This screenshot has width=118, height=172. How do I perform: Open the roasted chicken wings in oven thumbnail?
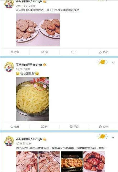pyautogui.click(x=72, y=161)
